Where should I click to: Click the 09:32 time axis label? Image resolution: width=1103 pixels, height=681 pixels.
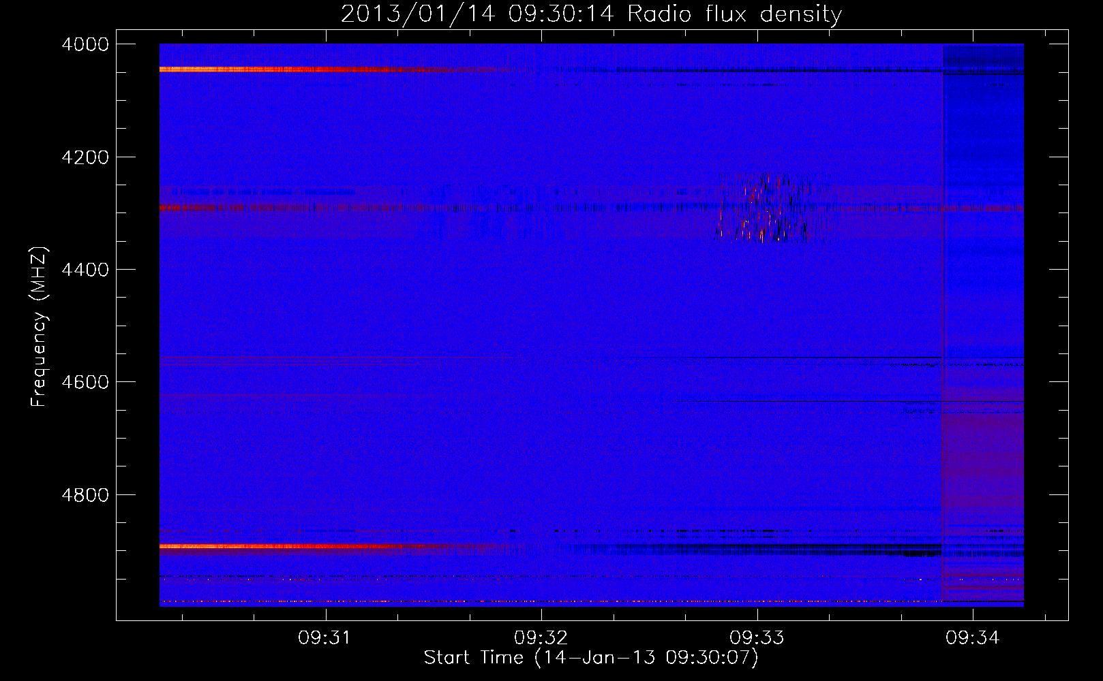point(541,637)
